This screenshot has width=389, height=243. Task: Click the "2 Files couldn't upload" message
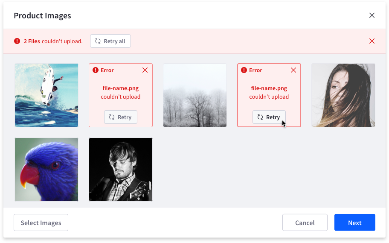[53, 41]
